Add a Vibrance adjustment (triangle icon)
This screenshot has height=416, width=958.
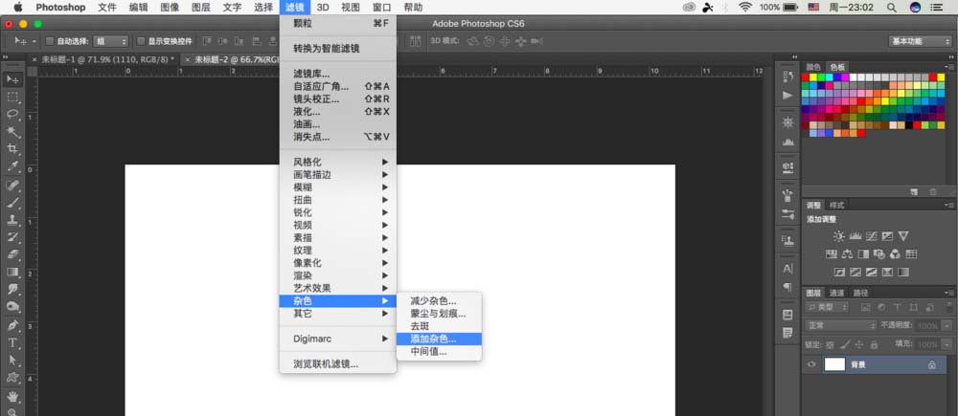point(903,236)
